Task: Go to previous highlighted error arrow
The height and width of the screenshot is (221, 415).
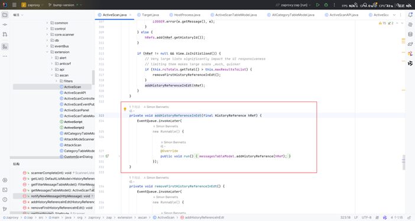Action: 397,23
